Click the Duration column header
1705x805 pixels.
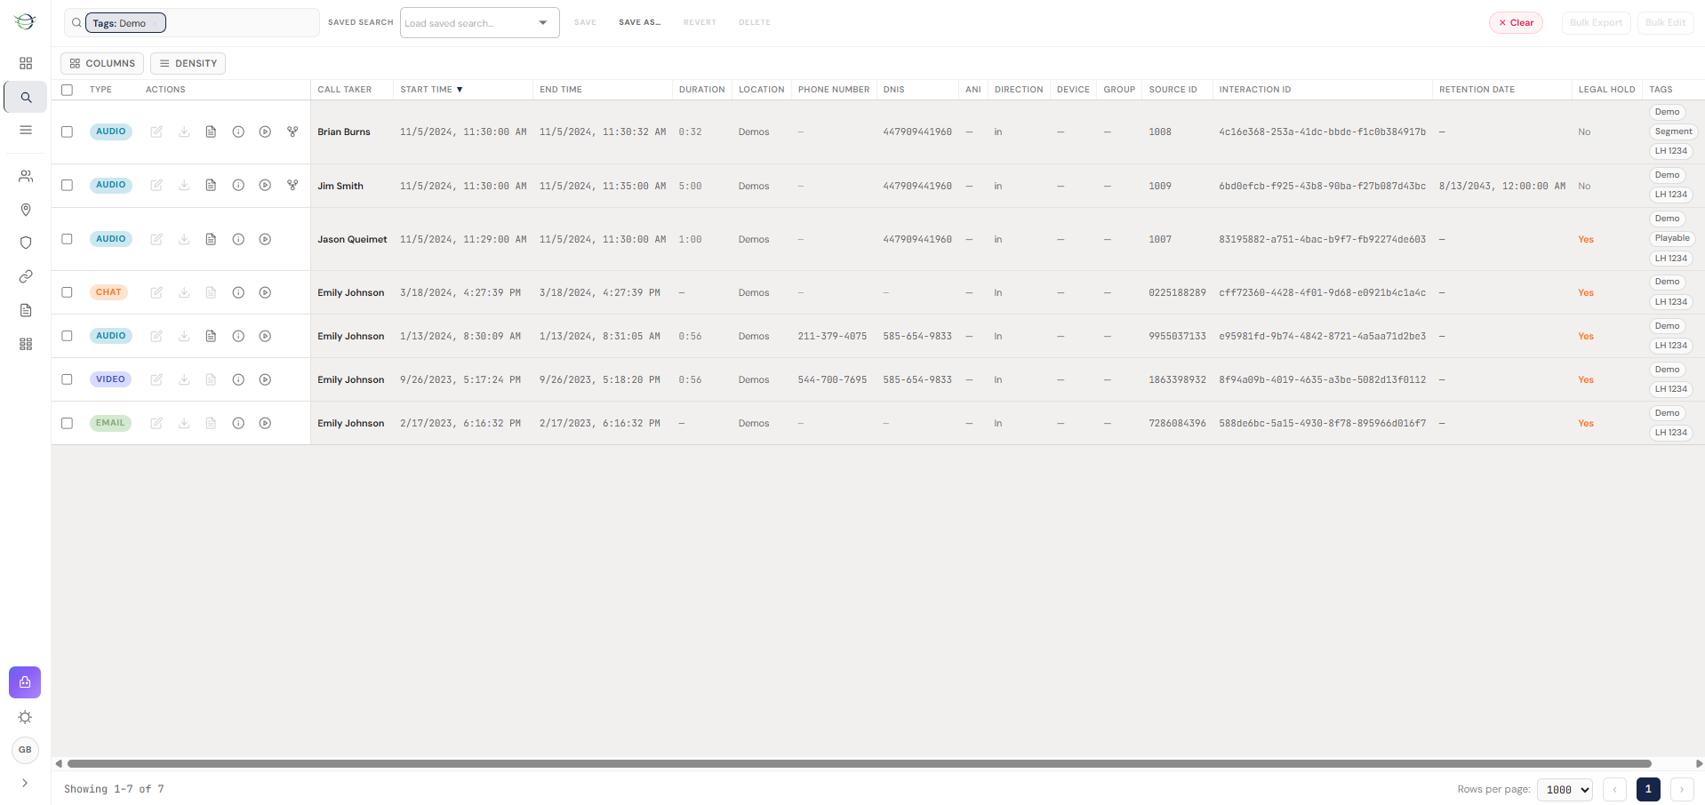(x=701, y=90)
